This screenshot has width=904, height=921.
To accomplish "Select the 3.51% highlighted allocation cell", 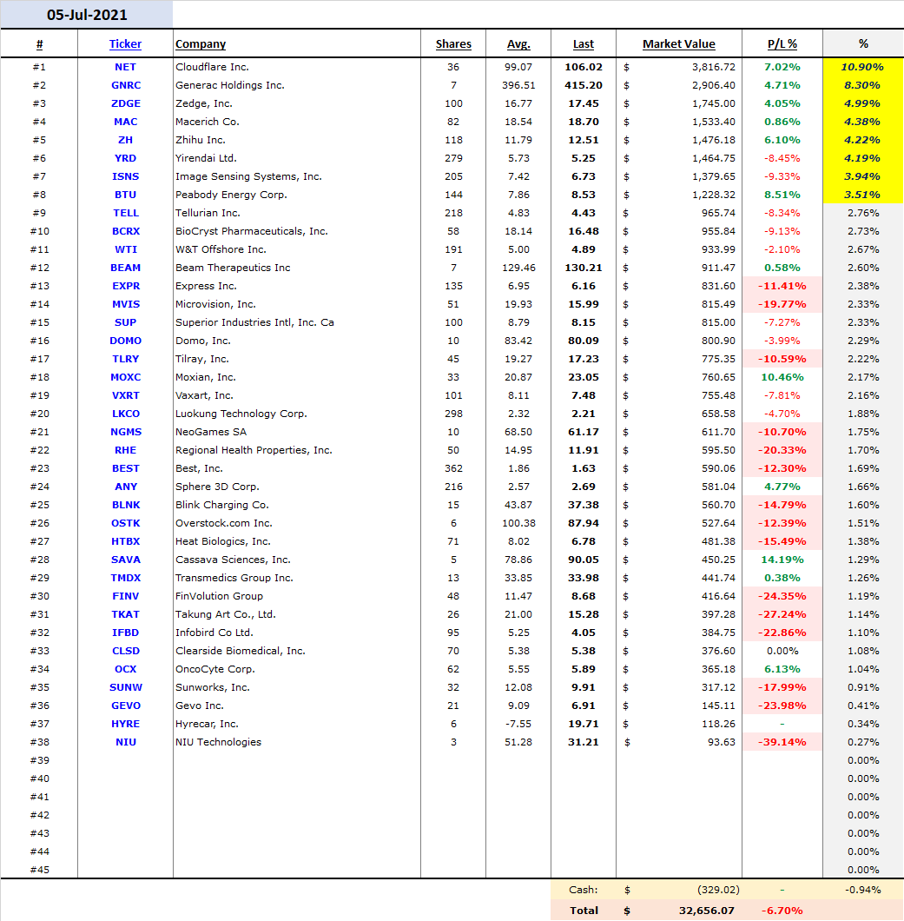I will (x=862, y=195).
